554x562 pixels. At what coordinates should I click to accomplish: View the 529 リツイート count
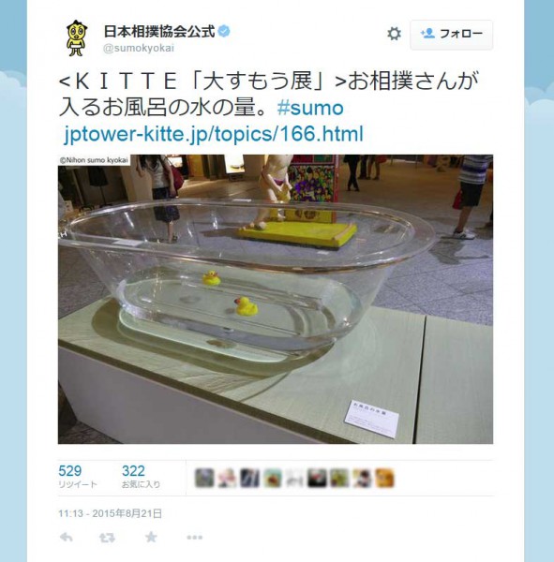click(x=78, y=477)
